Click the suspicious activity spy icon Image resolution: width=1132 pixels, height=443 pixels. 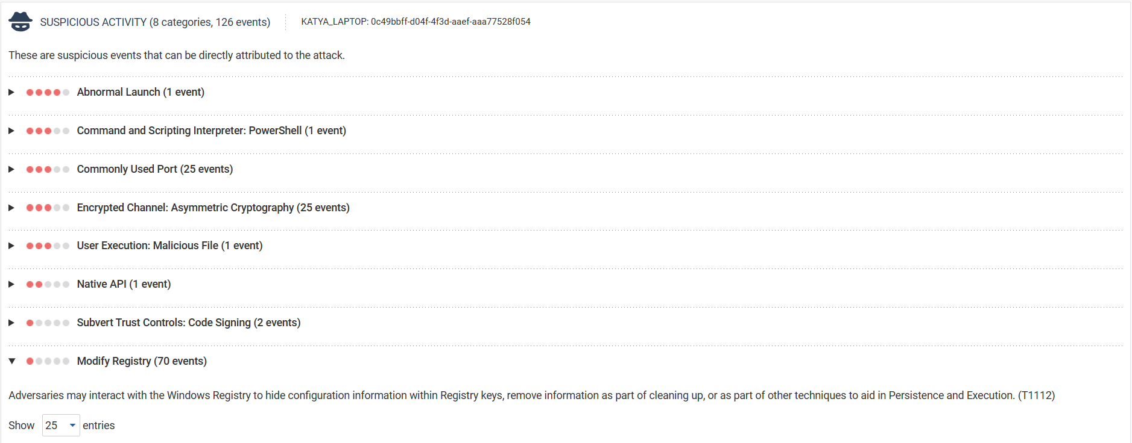(21, 22)
